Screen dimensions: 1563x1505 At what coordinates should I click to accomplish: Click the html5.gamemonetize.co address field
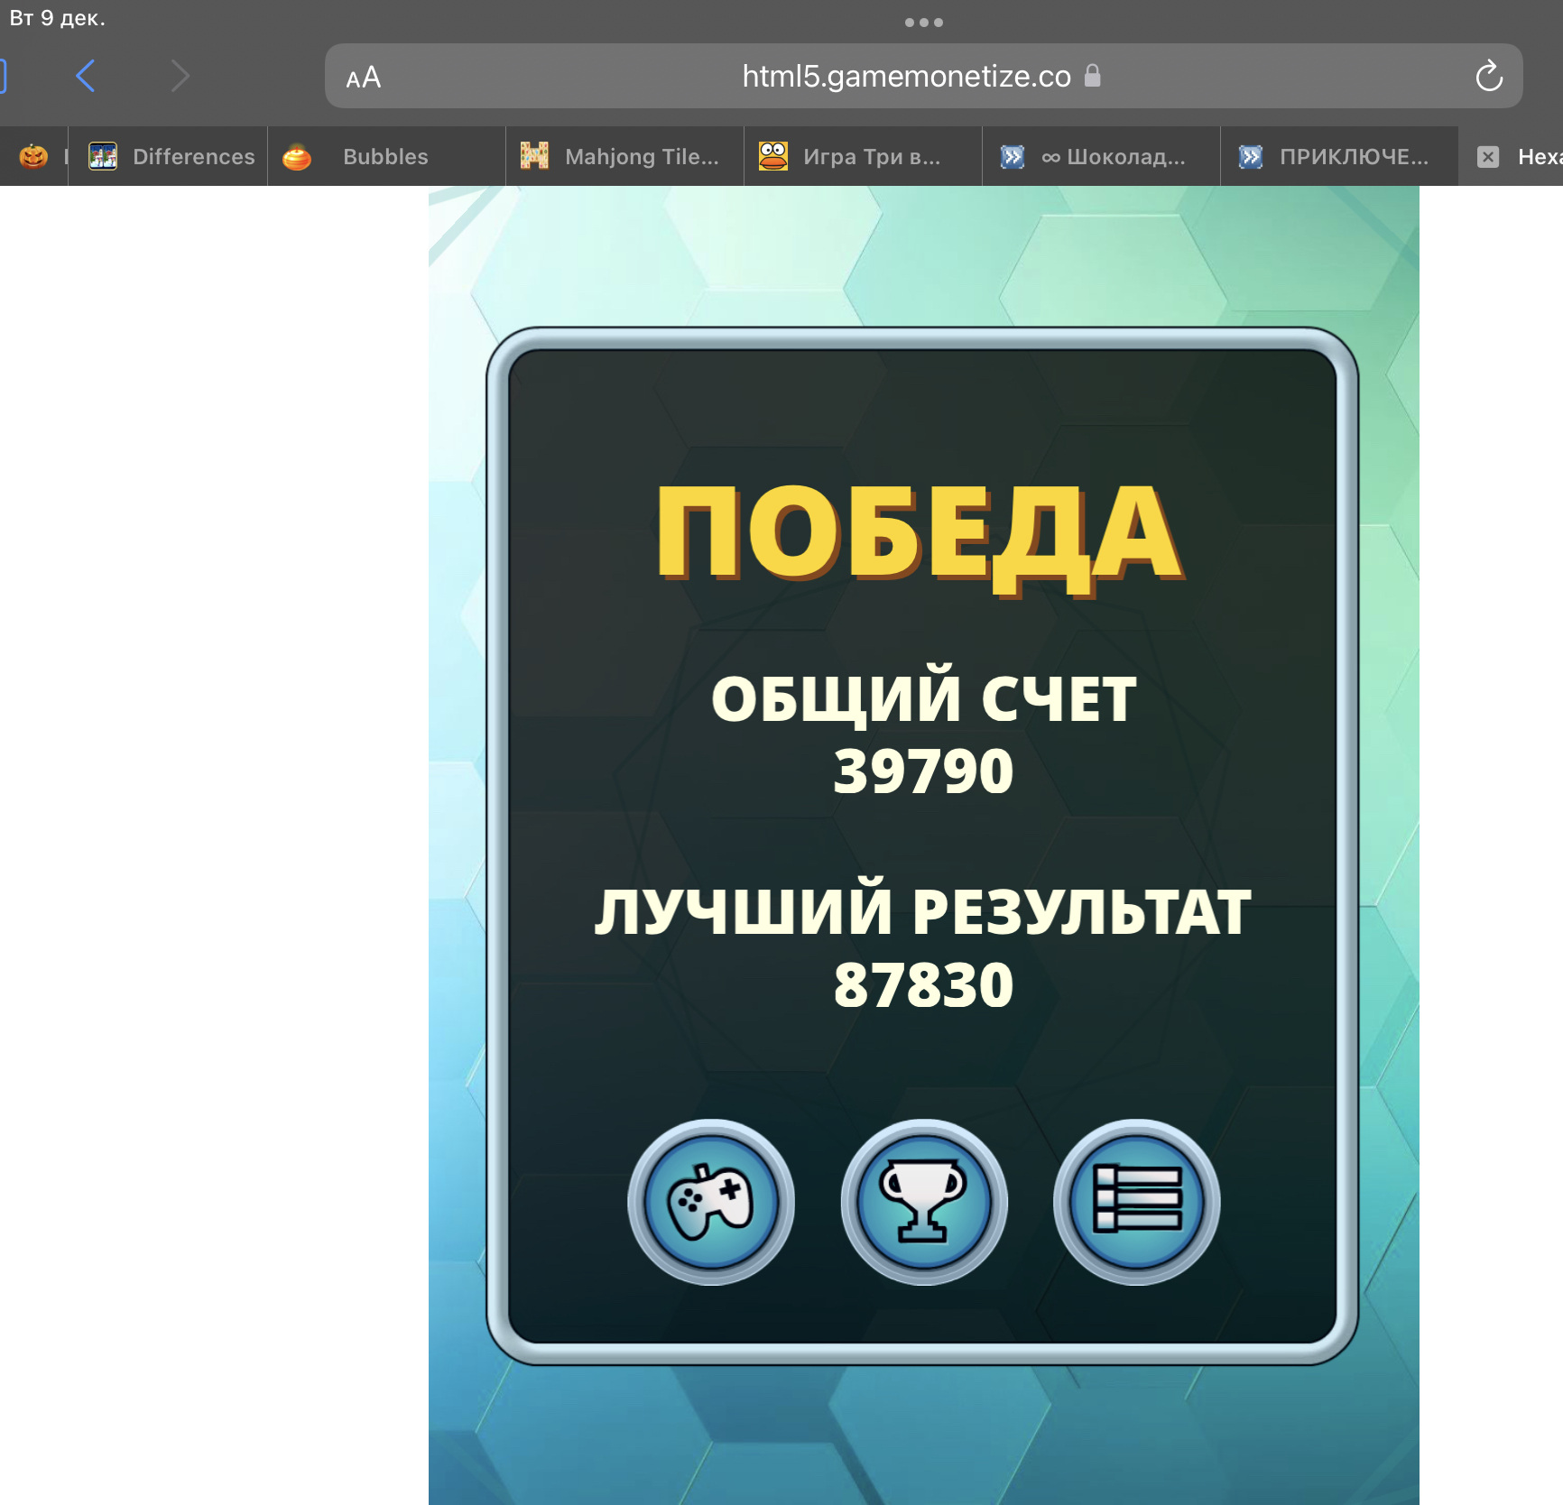coord(905,77)
